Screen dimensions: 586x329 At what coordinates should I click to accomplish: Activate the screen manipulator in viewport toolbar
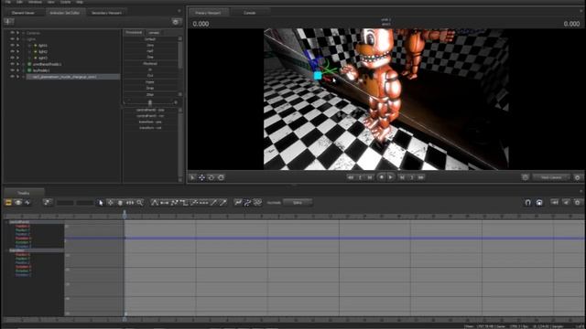(x=221, y=177)
